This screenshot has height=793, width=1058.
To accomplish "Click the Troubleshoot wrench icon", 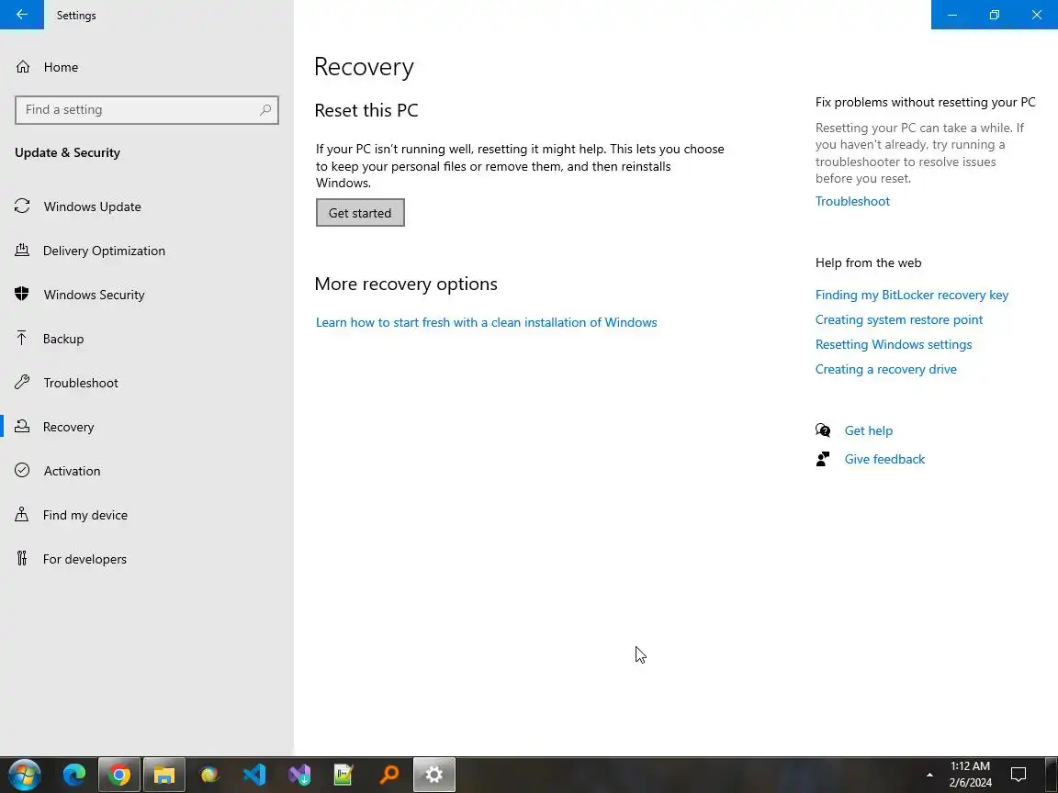I will (22, 383).
